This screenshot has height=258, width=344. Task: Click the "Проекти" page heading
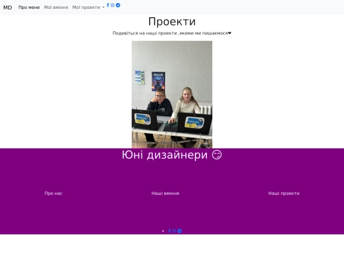pyautogui.click(x=172, y=22)
